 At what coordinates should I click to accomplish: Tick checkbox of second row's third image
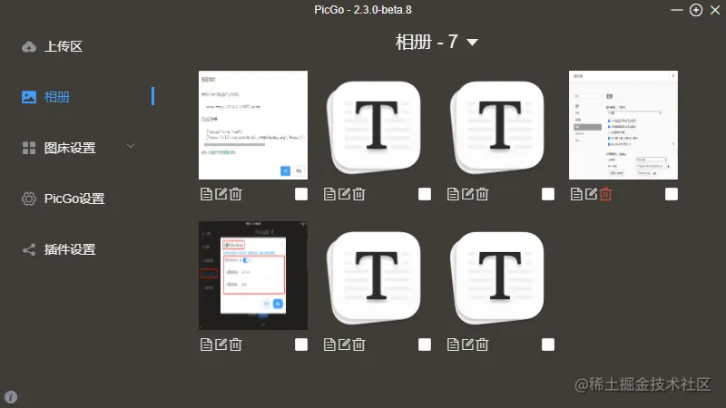548,345
